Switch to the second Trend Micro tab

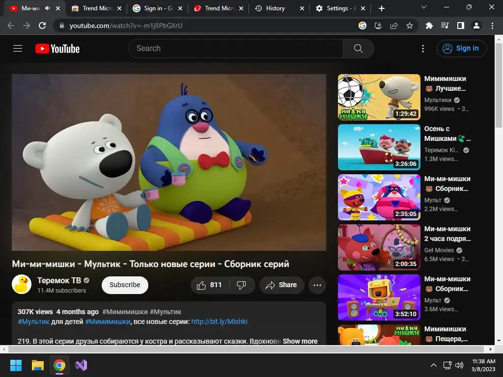(x=219, y=8)
